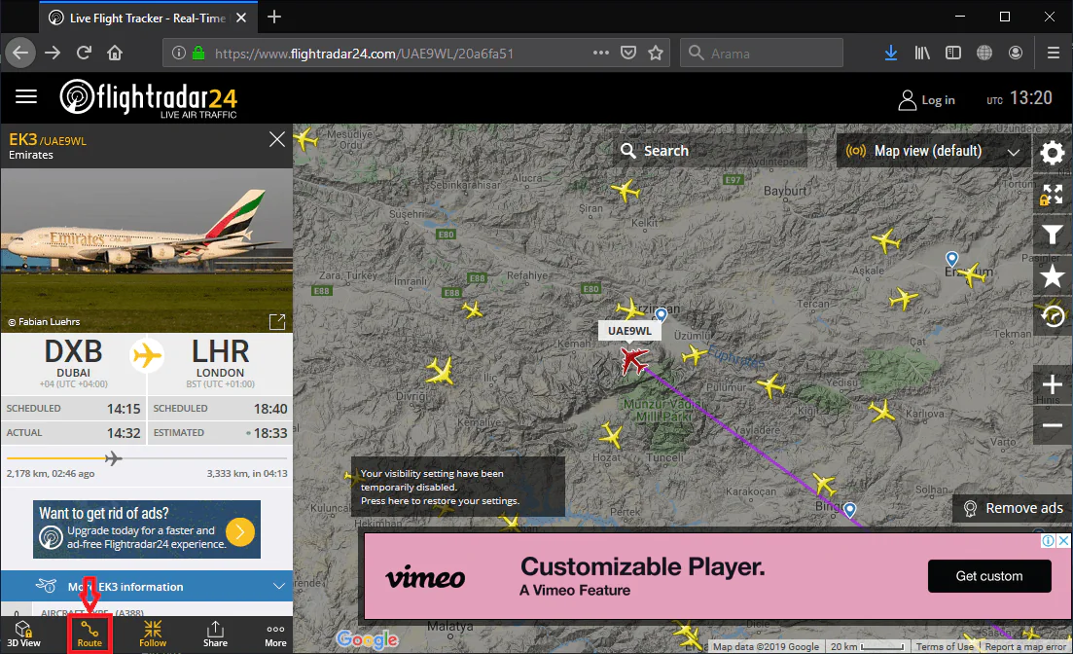Open the Firefox account icon
The height and width of the screenshot is (654, 1073).
1016,53
